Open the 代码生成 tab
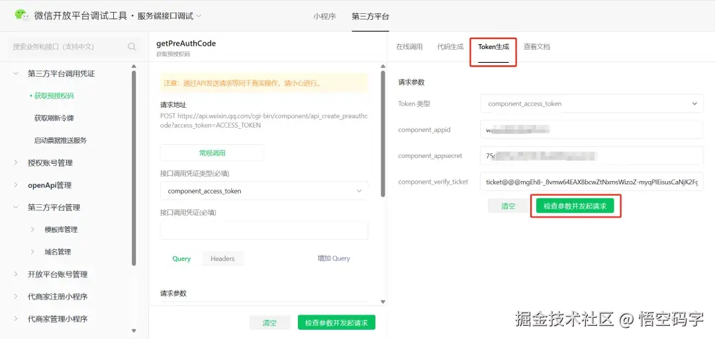Image resolution: width=715 pixels, height=339 pixels. coord(450,46)
